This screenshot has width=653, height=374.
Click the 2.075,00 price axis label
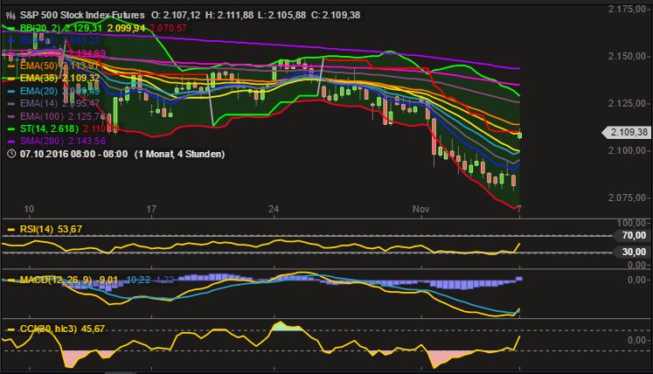pyautogui.click(x=628, y=197)
